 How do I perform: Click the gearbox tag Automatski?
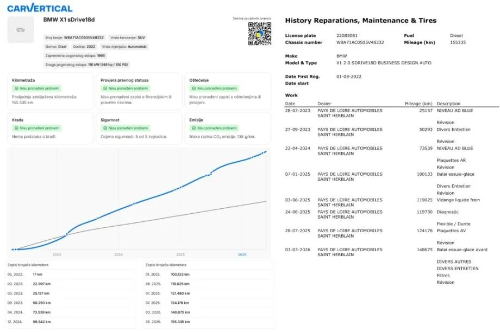124,47
